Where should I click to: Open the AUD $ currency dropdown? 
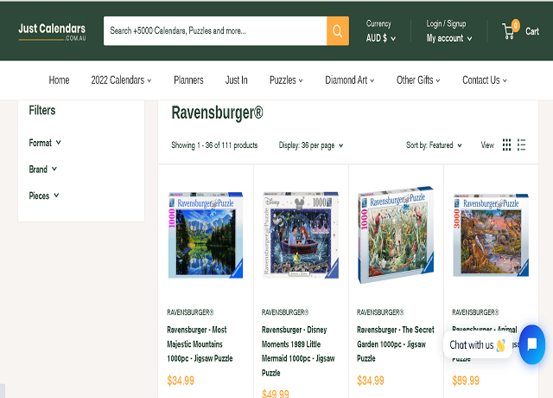point(380,38)
